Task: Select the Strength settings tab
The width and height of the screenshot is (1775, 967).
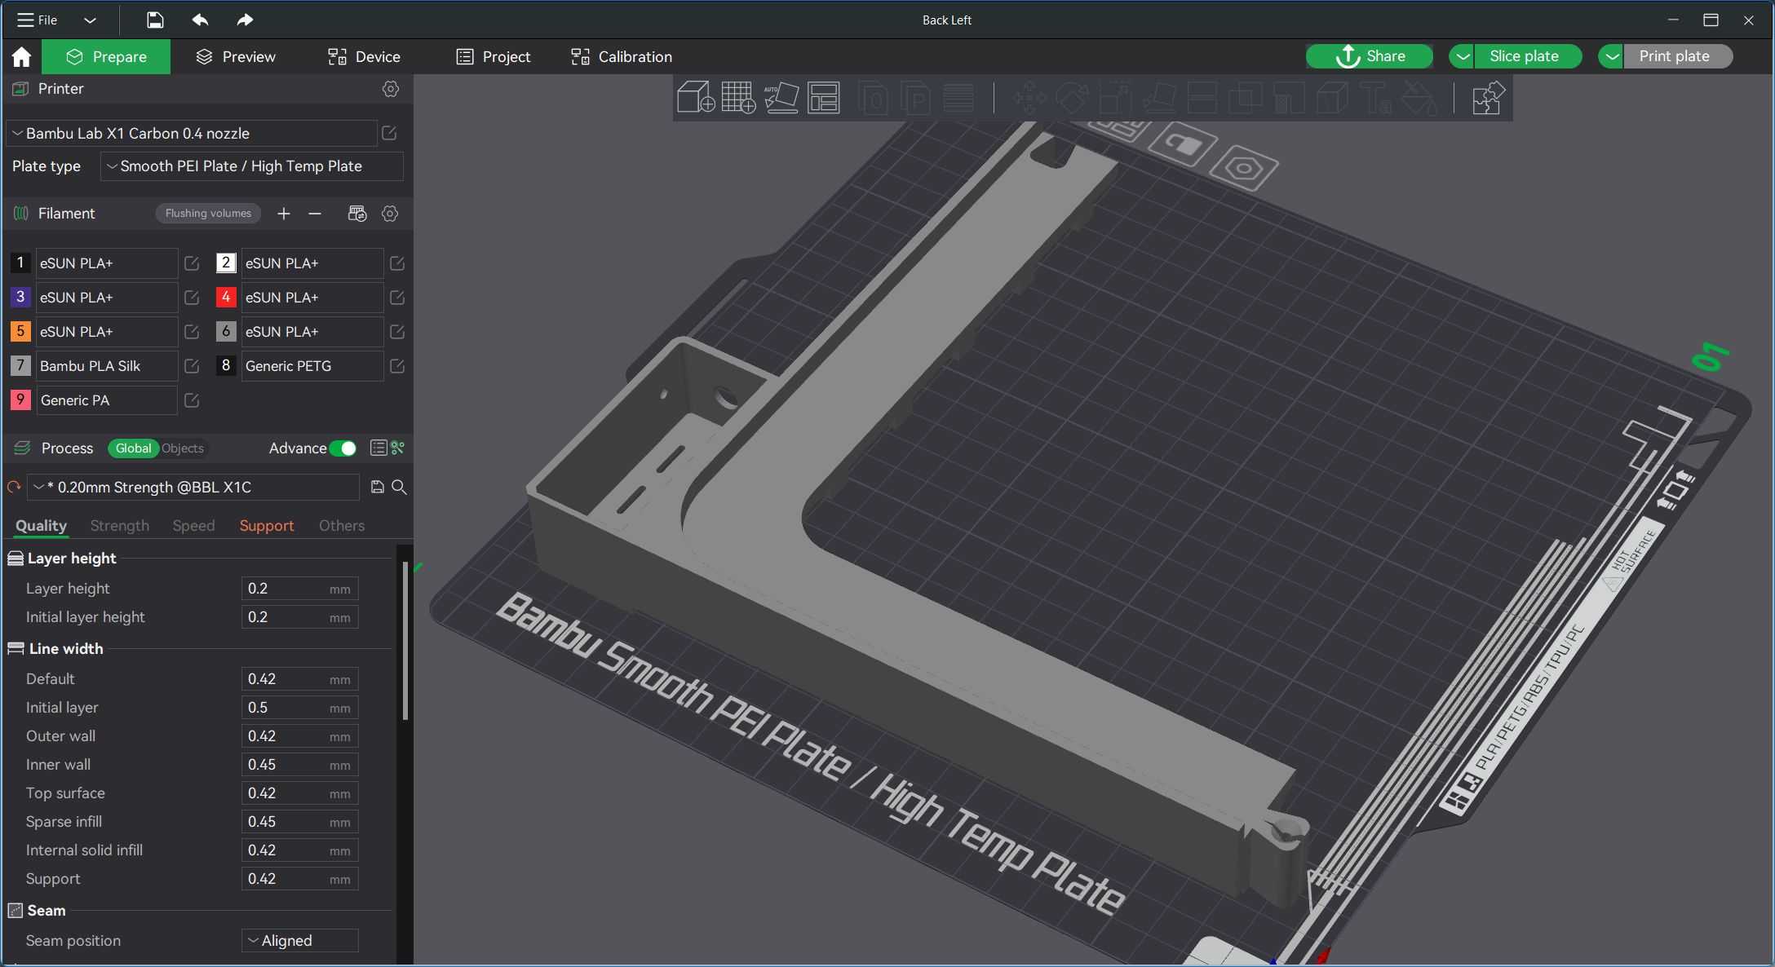Action: pos(120,526)
